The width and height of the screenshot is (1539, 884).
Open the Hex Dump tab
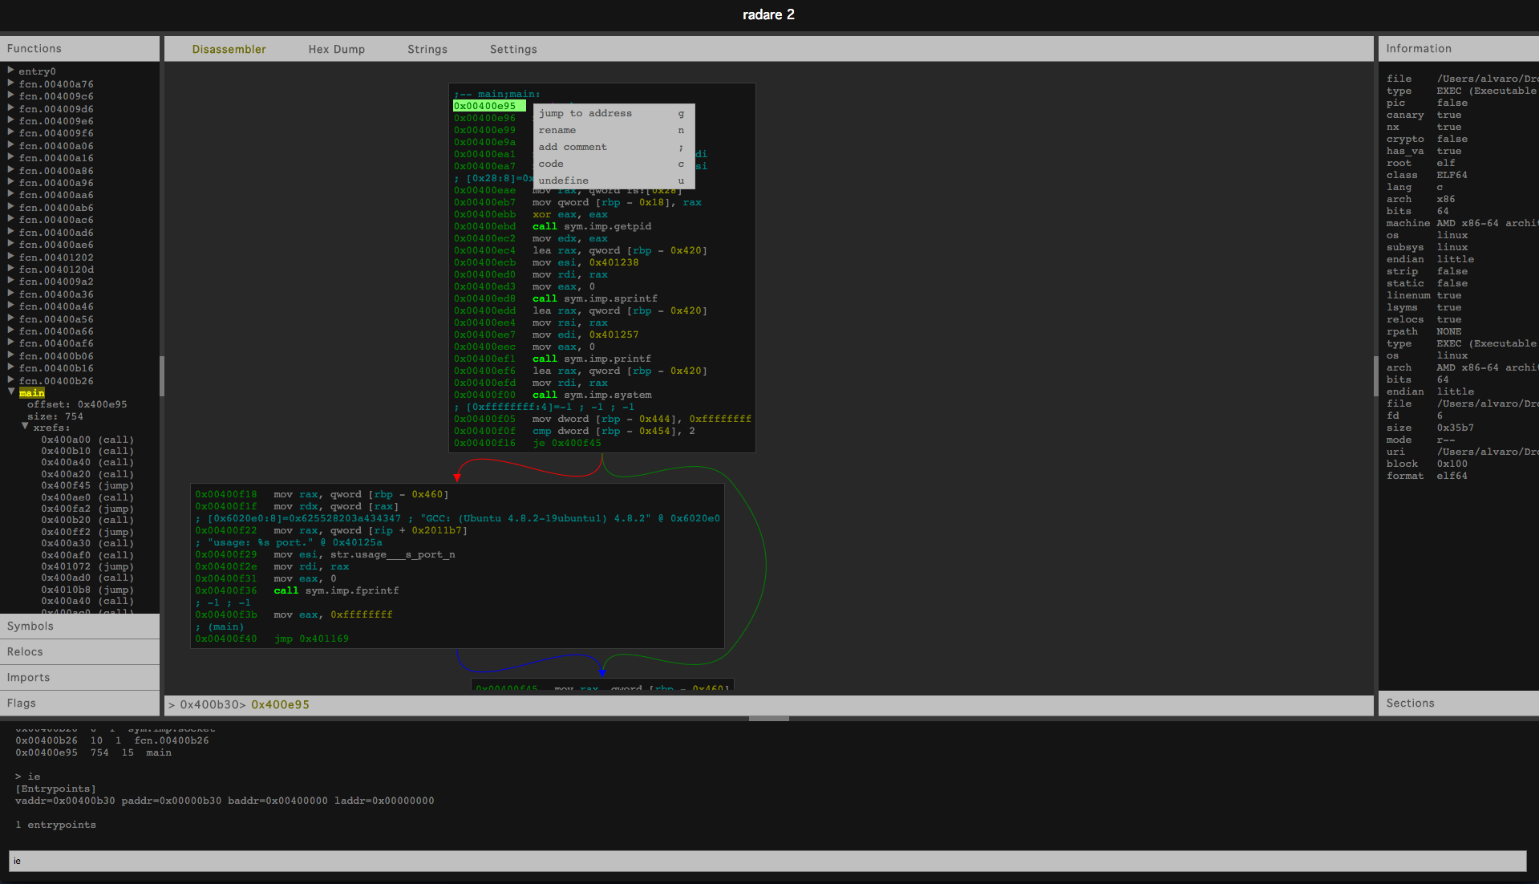tap(336, 49)
